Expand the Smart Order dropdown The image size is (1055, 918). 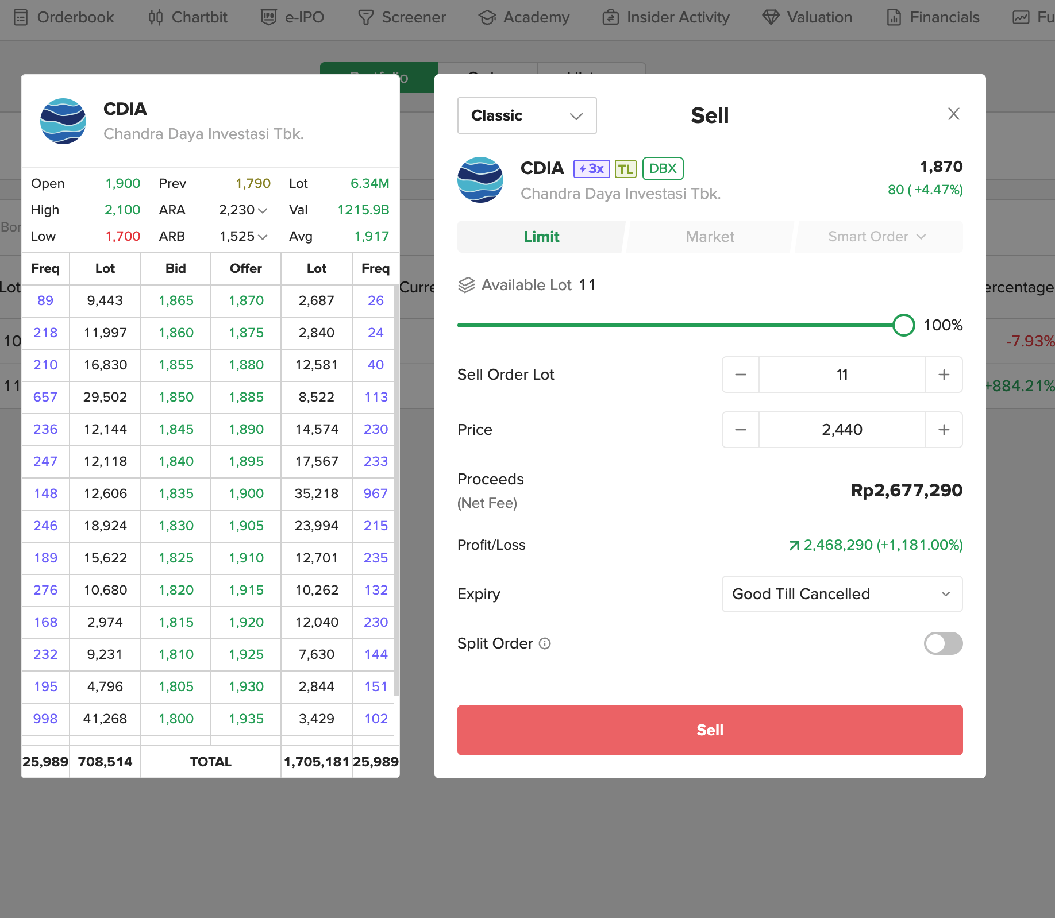point(877,237)
